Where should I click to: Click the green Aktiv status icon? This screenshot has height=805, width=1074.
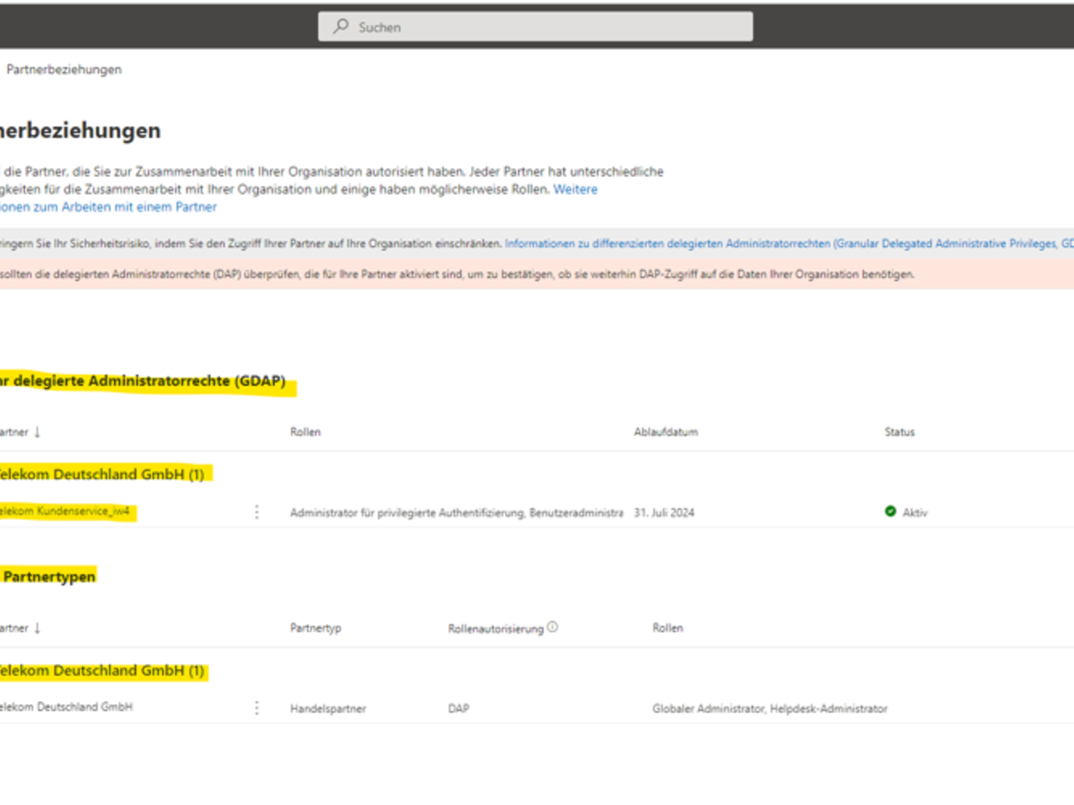point(891,512)
